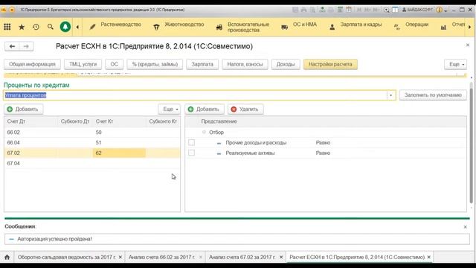Click the Удалить button
The width and height of the screenshot is (476, 268).
(x=245, y=109)
